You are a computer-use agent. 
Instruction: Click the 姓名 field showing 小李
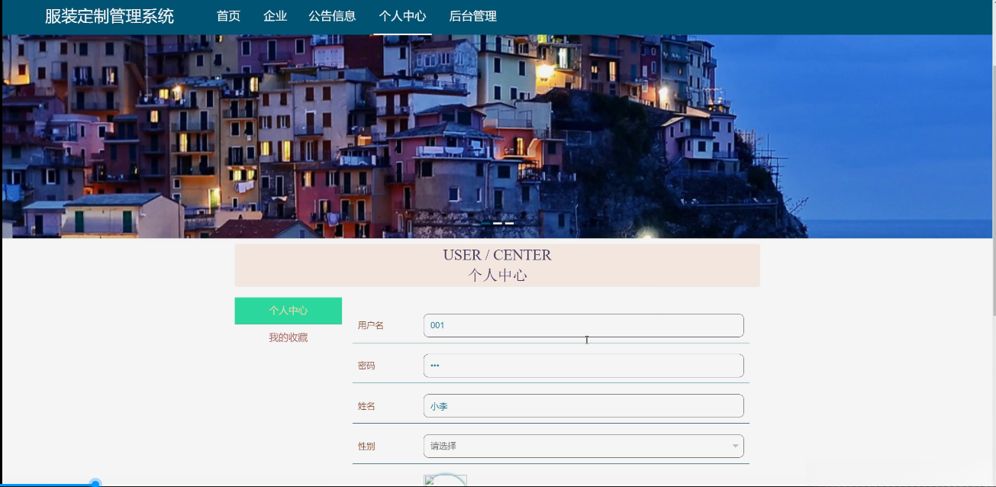[583, 405]
